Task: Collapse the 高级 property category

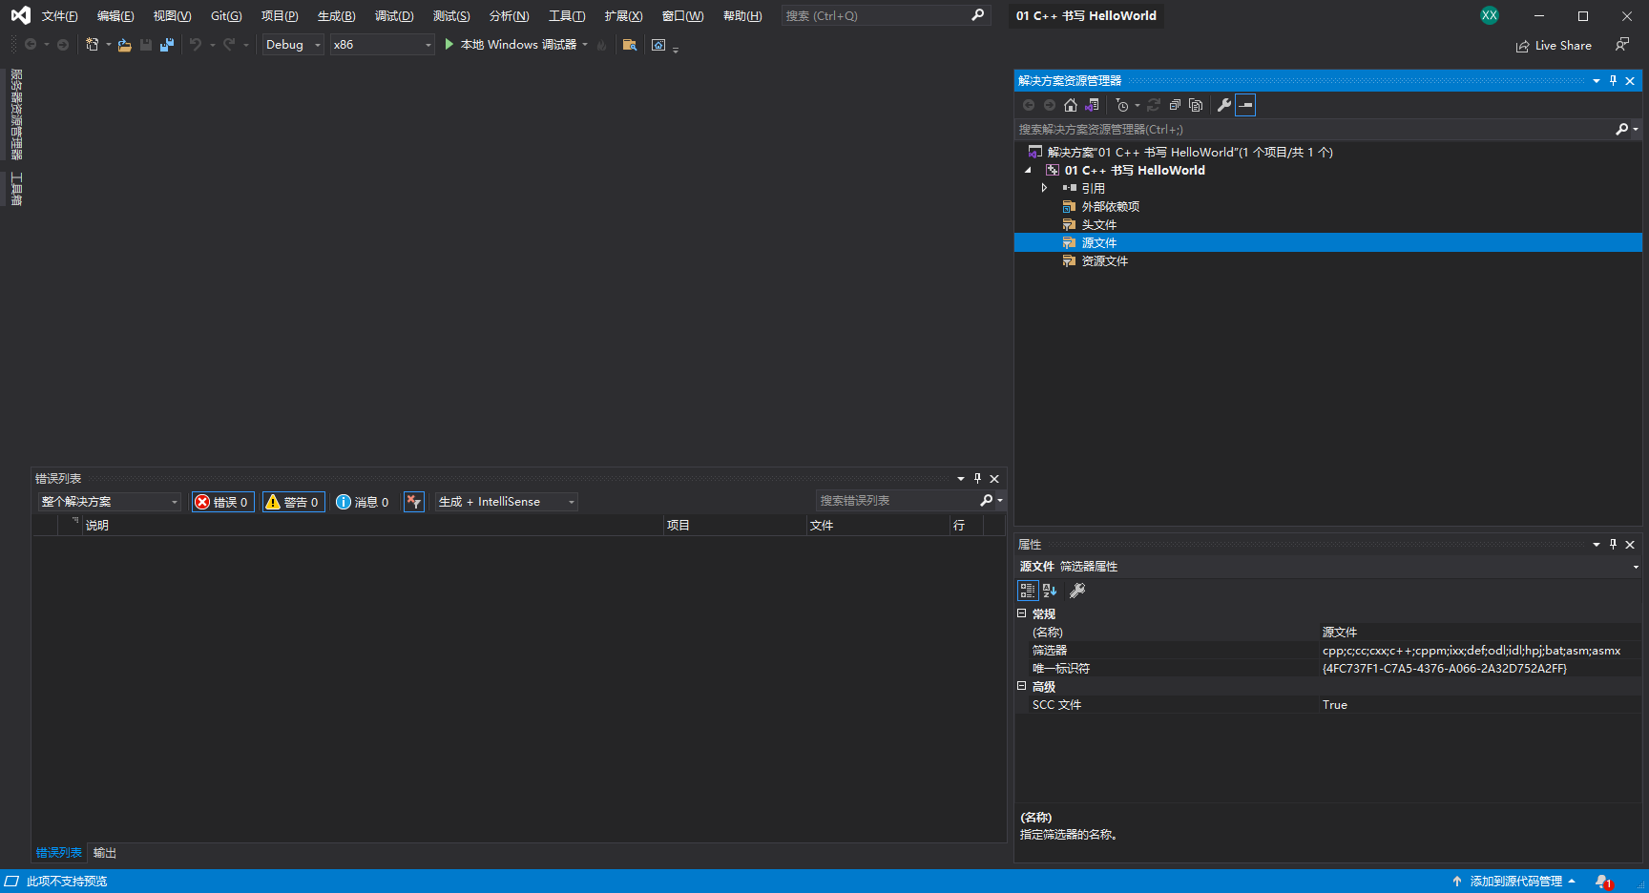Action: pos(1021,686)
